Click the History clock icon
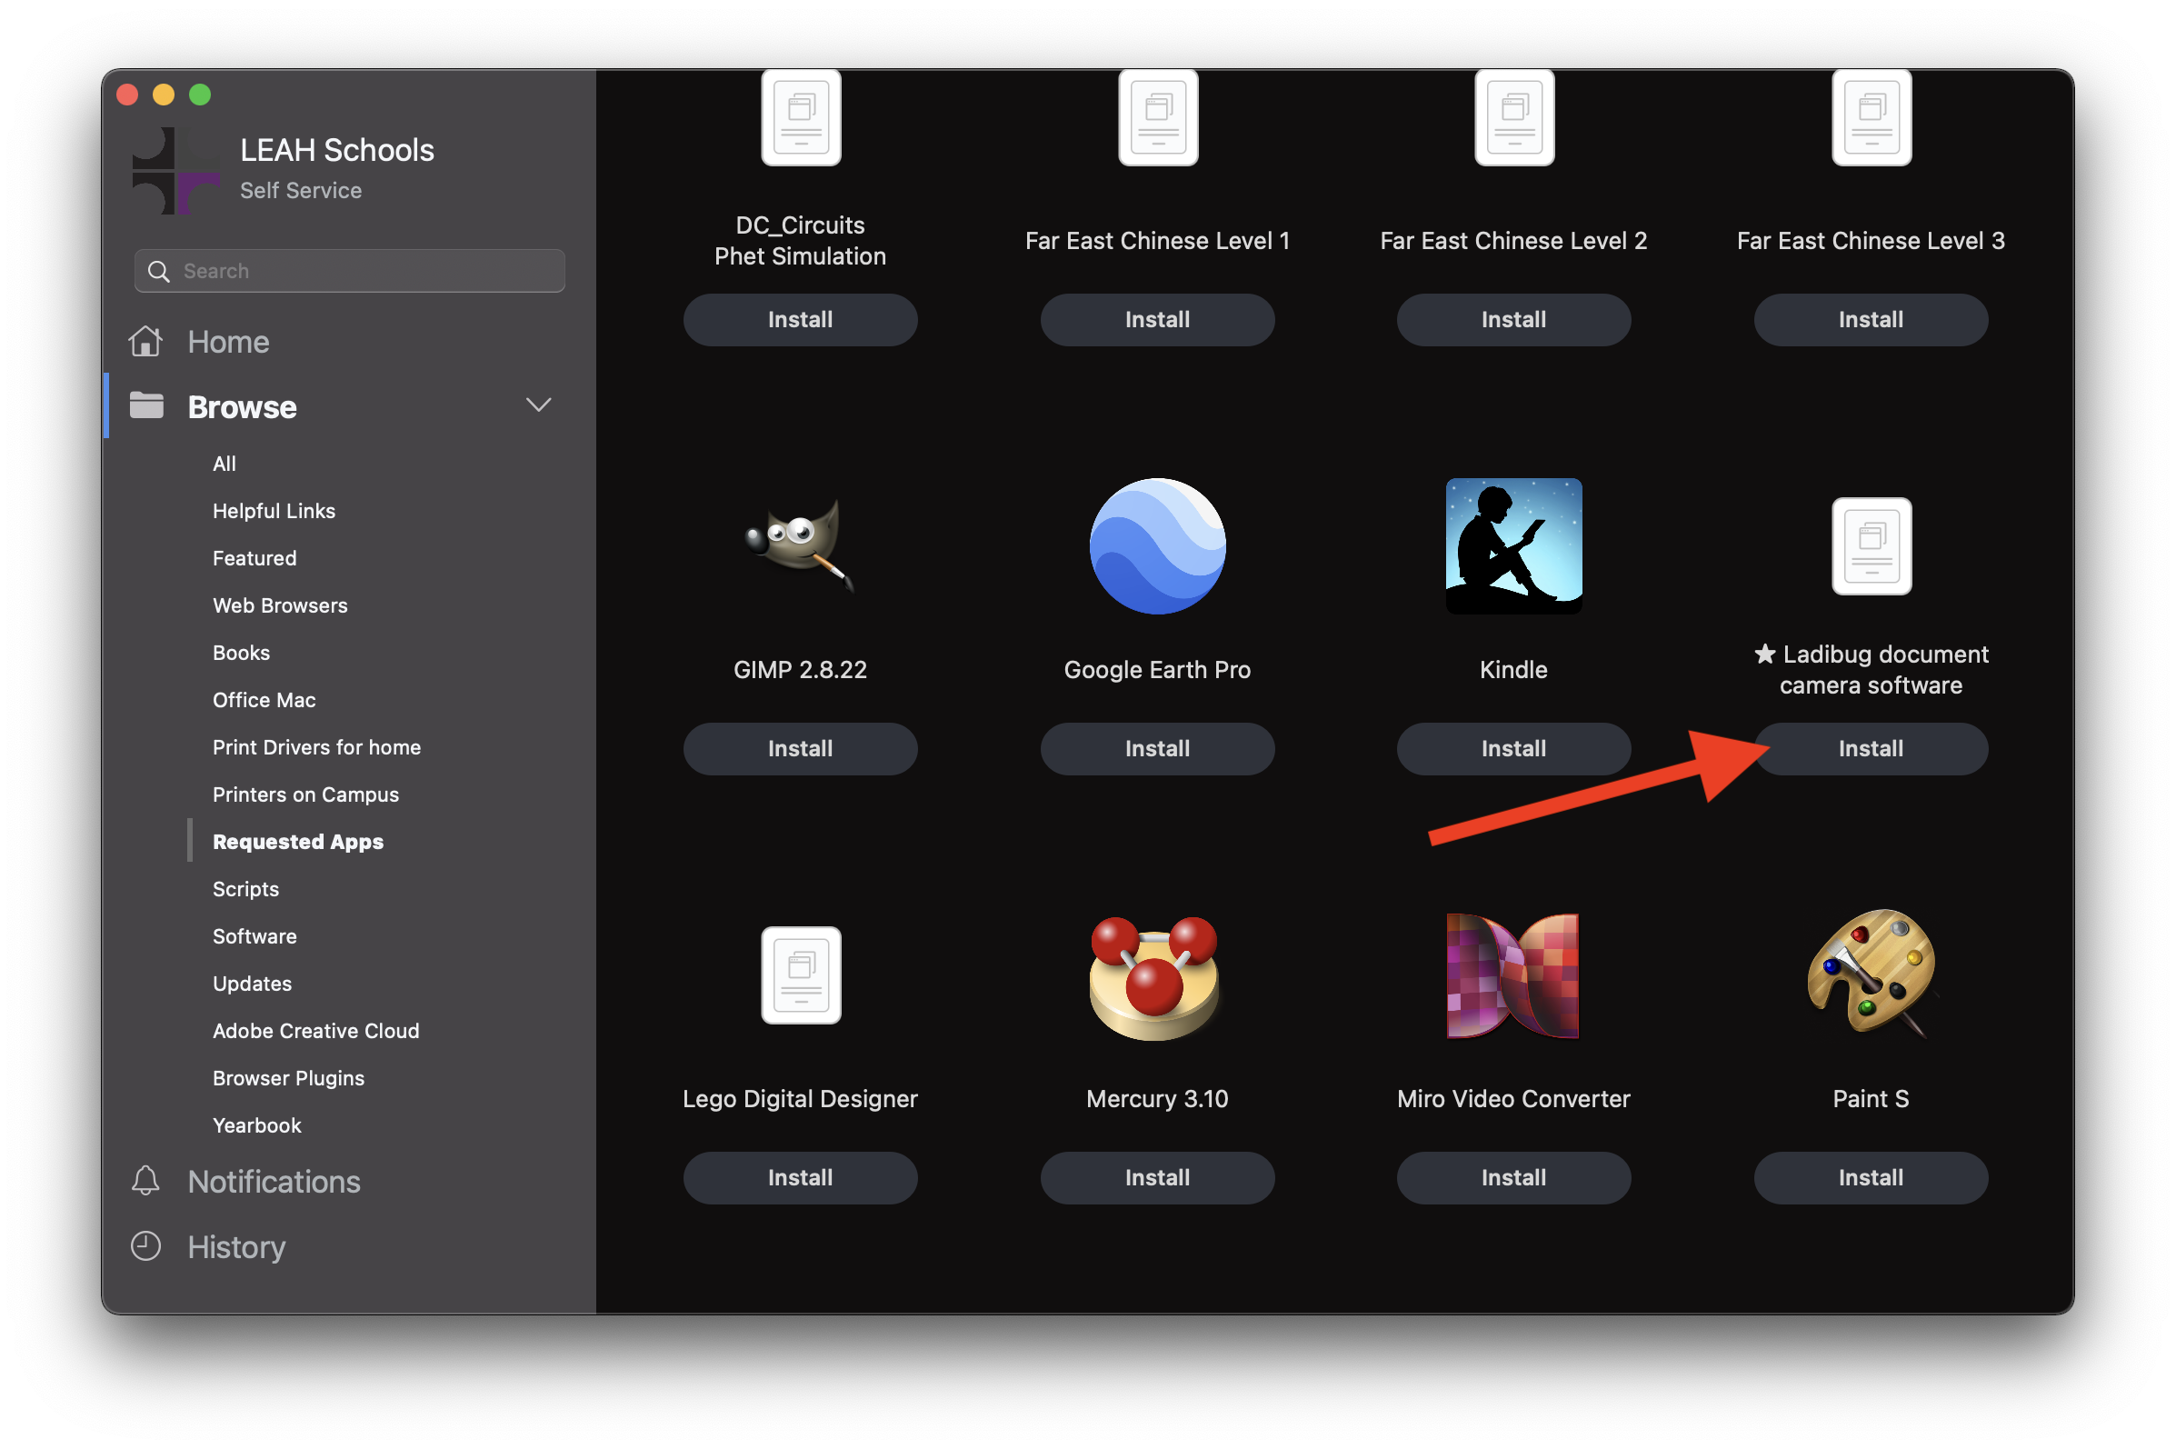 tap(145, 1245)
